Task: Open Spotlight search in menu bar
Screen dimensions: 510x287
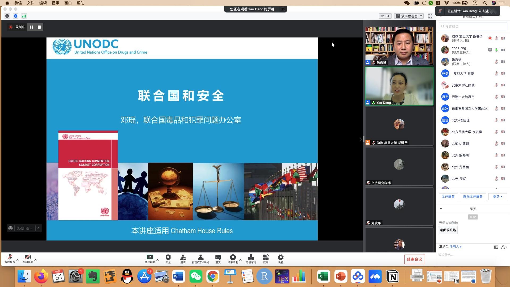Action: point(485,3)
